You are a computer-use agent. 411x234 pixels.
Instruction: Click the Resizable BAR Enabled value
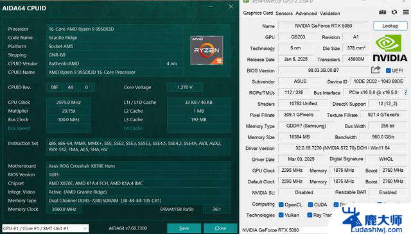tap(388, 192)
